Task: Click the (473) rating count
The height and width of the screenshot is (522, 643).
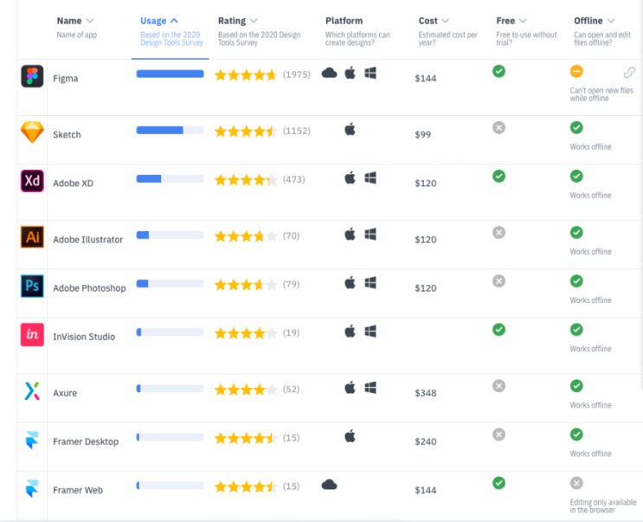Action: pyautogui.click(x=293, y=179)
